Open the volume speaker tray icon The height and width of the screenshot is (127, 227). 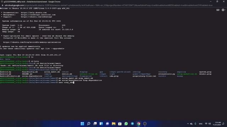coord(210,123)
